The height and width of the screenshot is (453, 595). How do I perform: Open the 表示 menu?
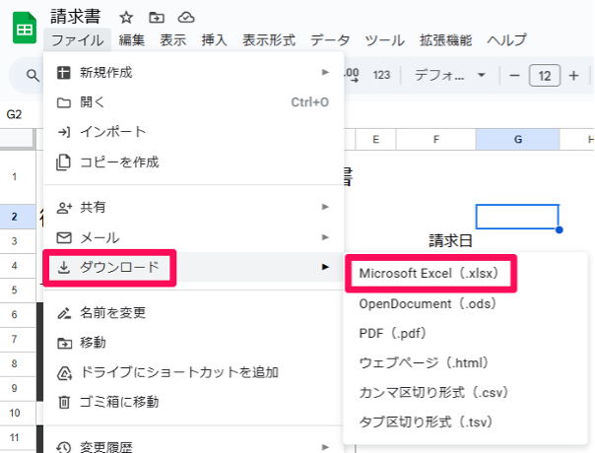pos(172,39)
